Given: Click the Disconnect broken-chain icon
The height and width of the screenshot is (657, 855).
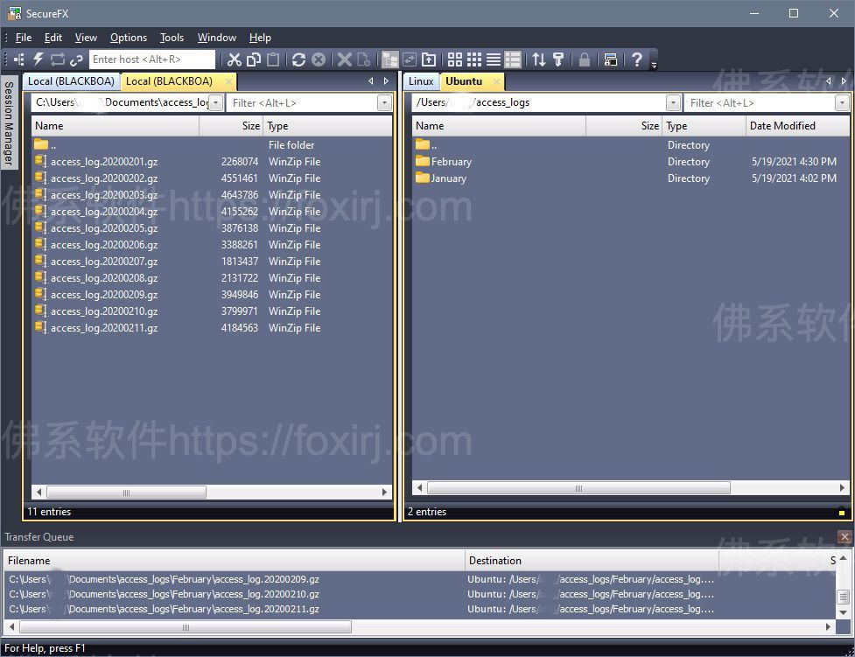Looking at the screenshot, I should [76, 59].
